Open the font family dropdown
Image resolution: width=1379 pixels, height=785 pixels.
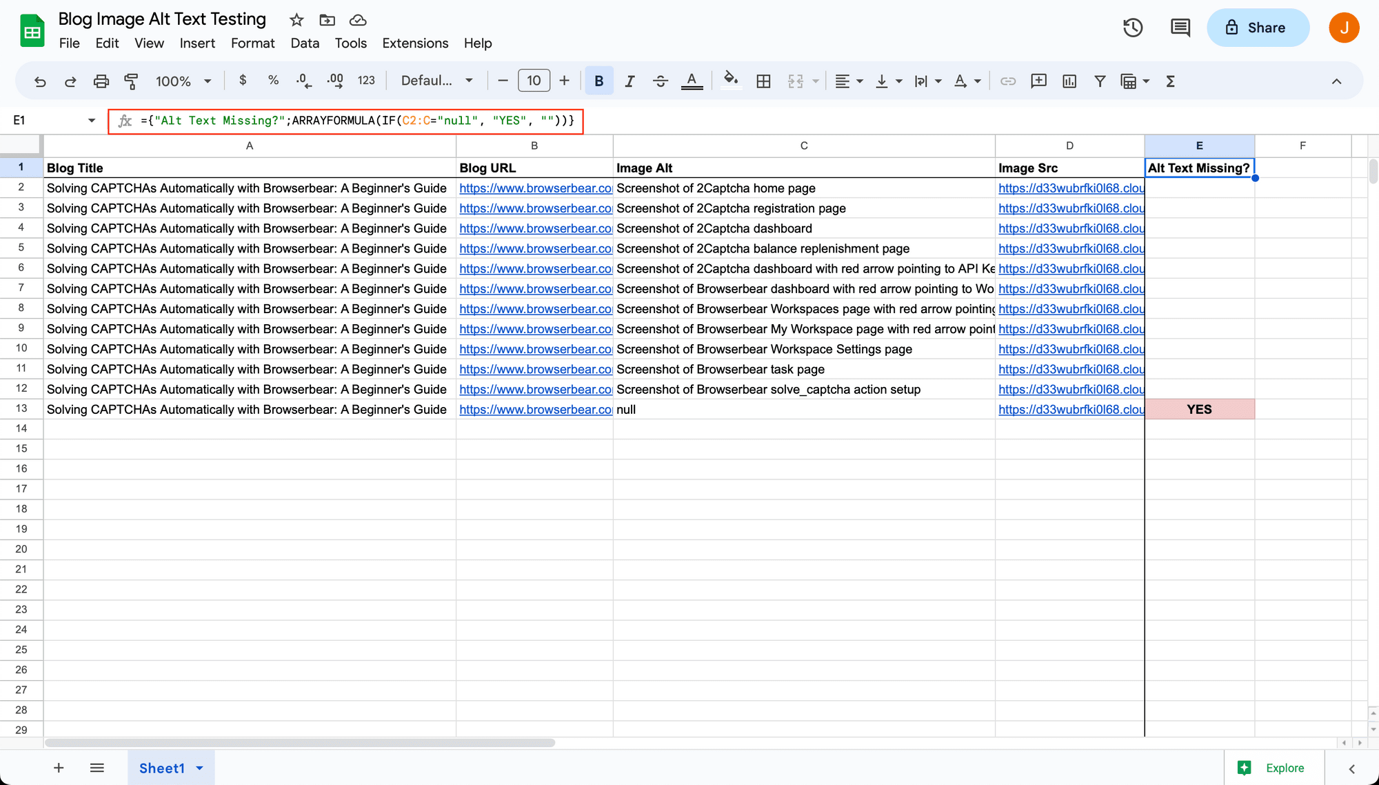coord(436,81)
